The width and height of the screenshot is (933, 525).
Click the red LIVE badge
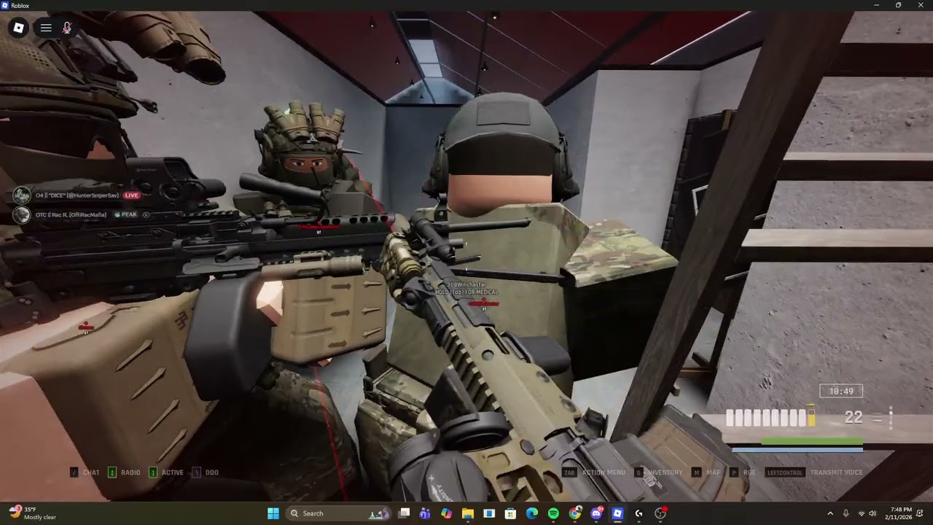click(x=131, y=195)
